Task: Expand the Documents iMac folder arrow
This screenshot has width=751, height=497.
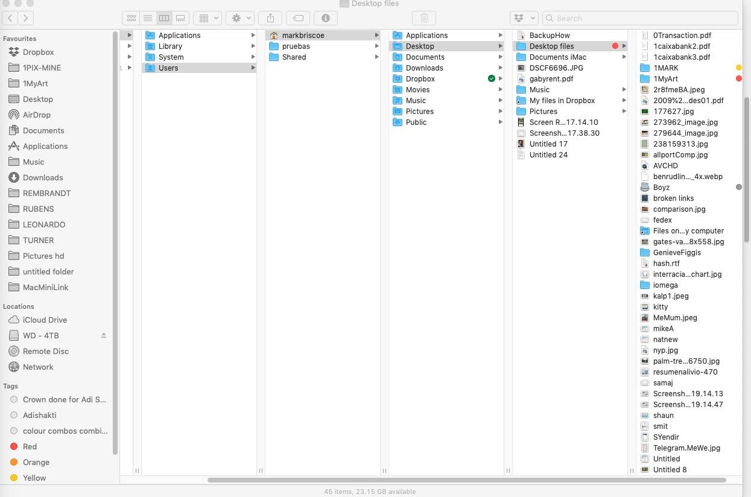Action: point(624,57)
